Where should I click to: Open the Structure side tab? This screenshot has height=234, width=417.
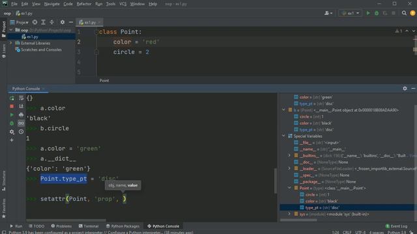(x=4, y=181)
